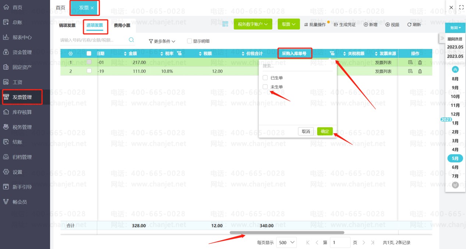Open the 税务数字账户 dropdown
Screen dimensions: 466x249
[253, 24]
